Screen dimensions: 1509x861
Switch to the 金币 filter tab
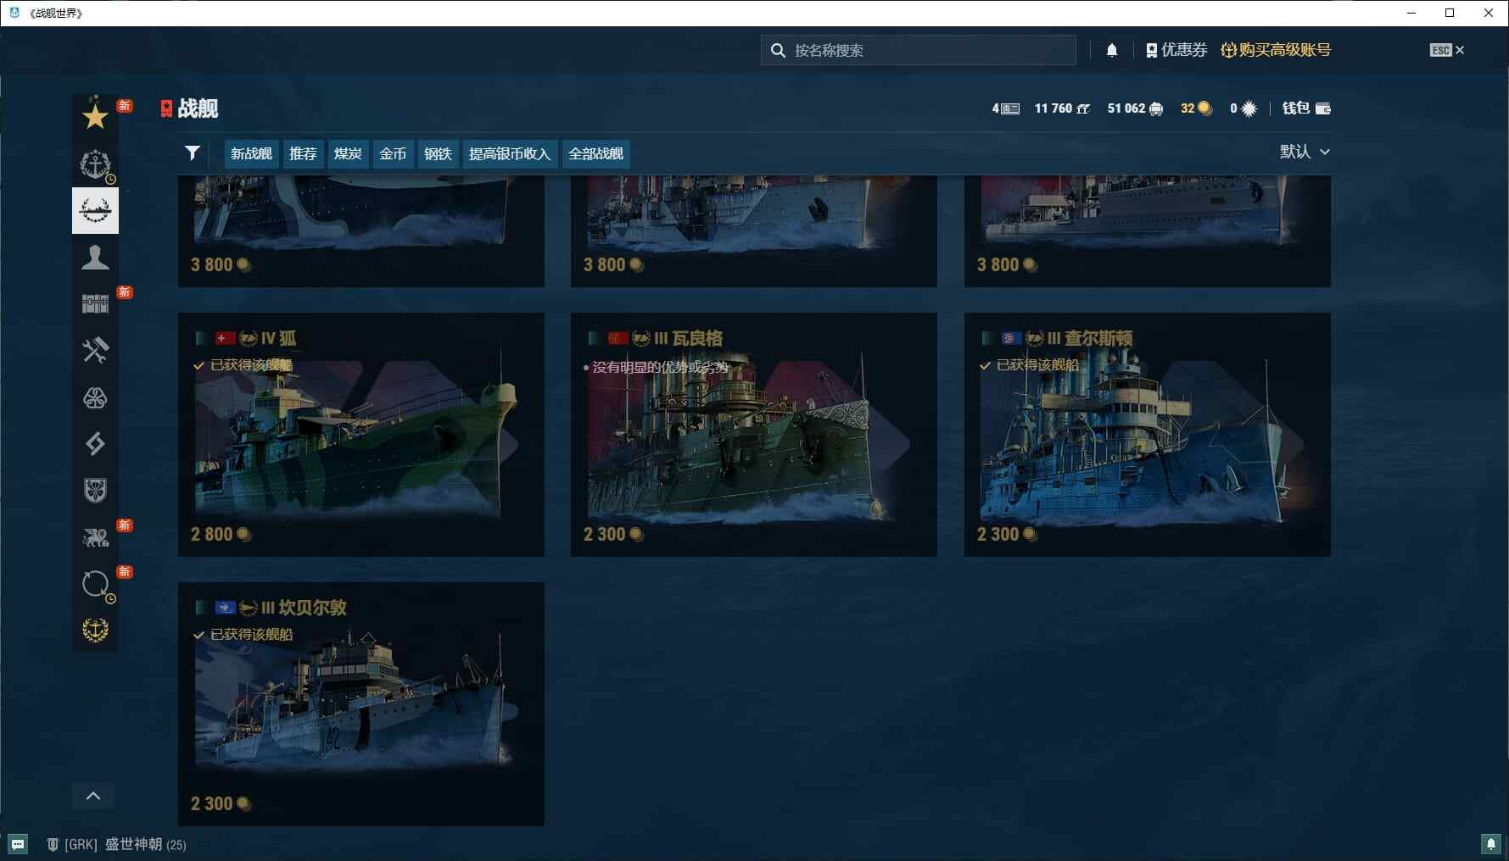point(393,153)
